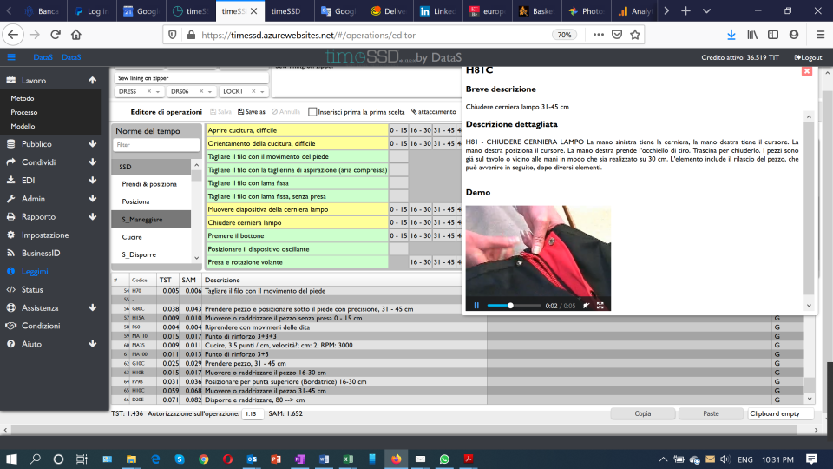Screen dimensions: 833x469
Task: Click the Status code icon
Action: tap(10, 290)
